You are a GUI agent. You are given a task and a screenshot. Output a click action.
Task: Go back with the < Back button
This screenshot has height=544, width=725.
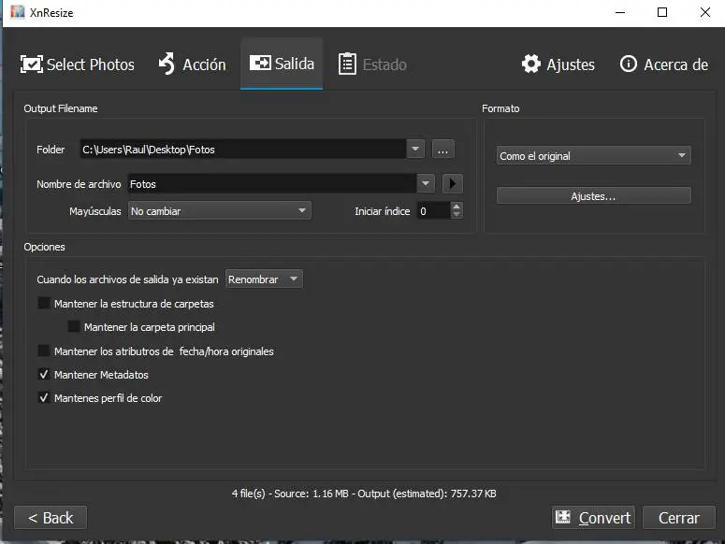click(x=51, y=518)
